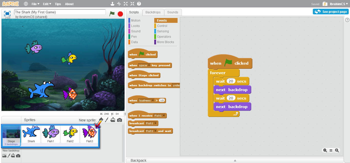The height and width of the screenshot is (163, 350).
Task: Click See project page button
Action: click(331, 12)
